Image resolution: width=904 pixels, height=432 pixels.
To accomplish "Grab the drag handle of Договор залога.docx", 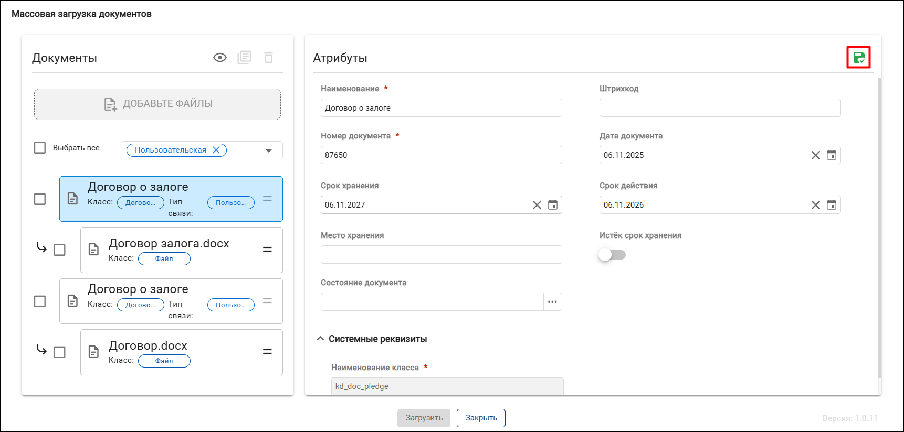I will tap(267, 250).
